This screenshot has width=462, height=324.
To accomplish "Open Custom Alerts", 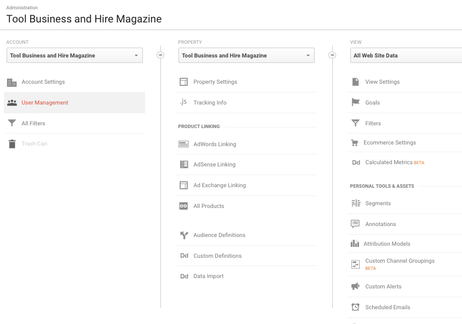I will pos(383,286).
